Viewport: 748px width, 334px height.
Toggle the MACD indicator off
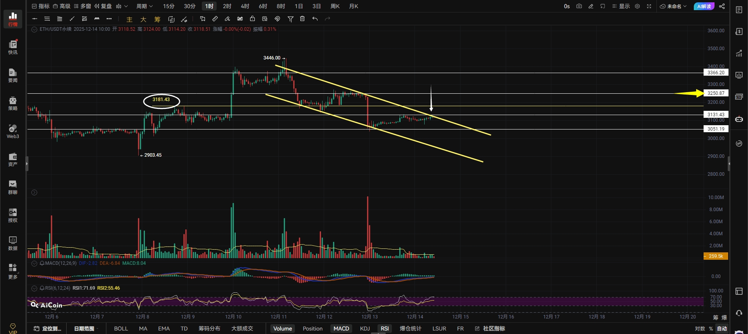click(341, 329)
